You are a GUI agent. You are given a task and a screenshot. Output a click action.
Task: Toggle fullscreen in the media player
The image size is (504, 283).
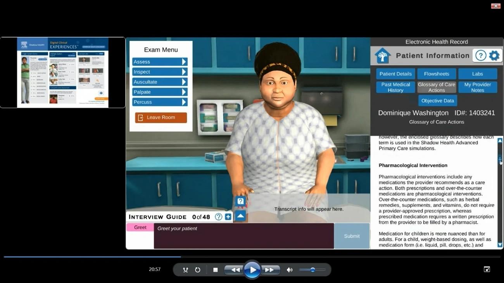pos(486,269)
